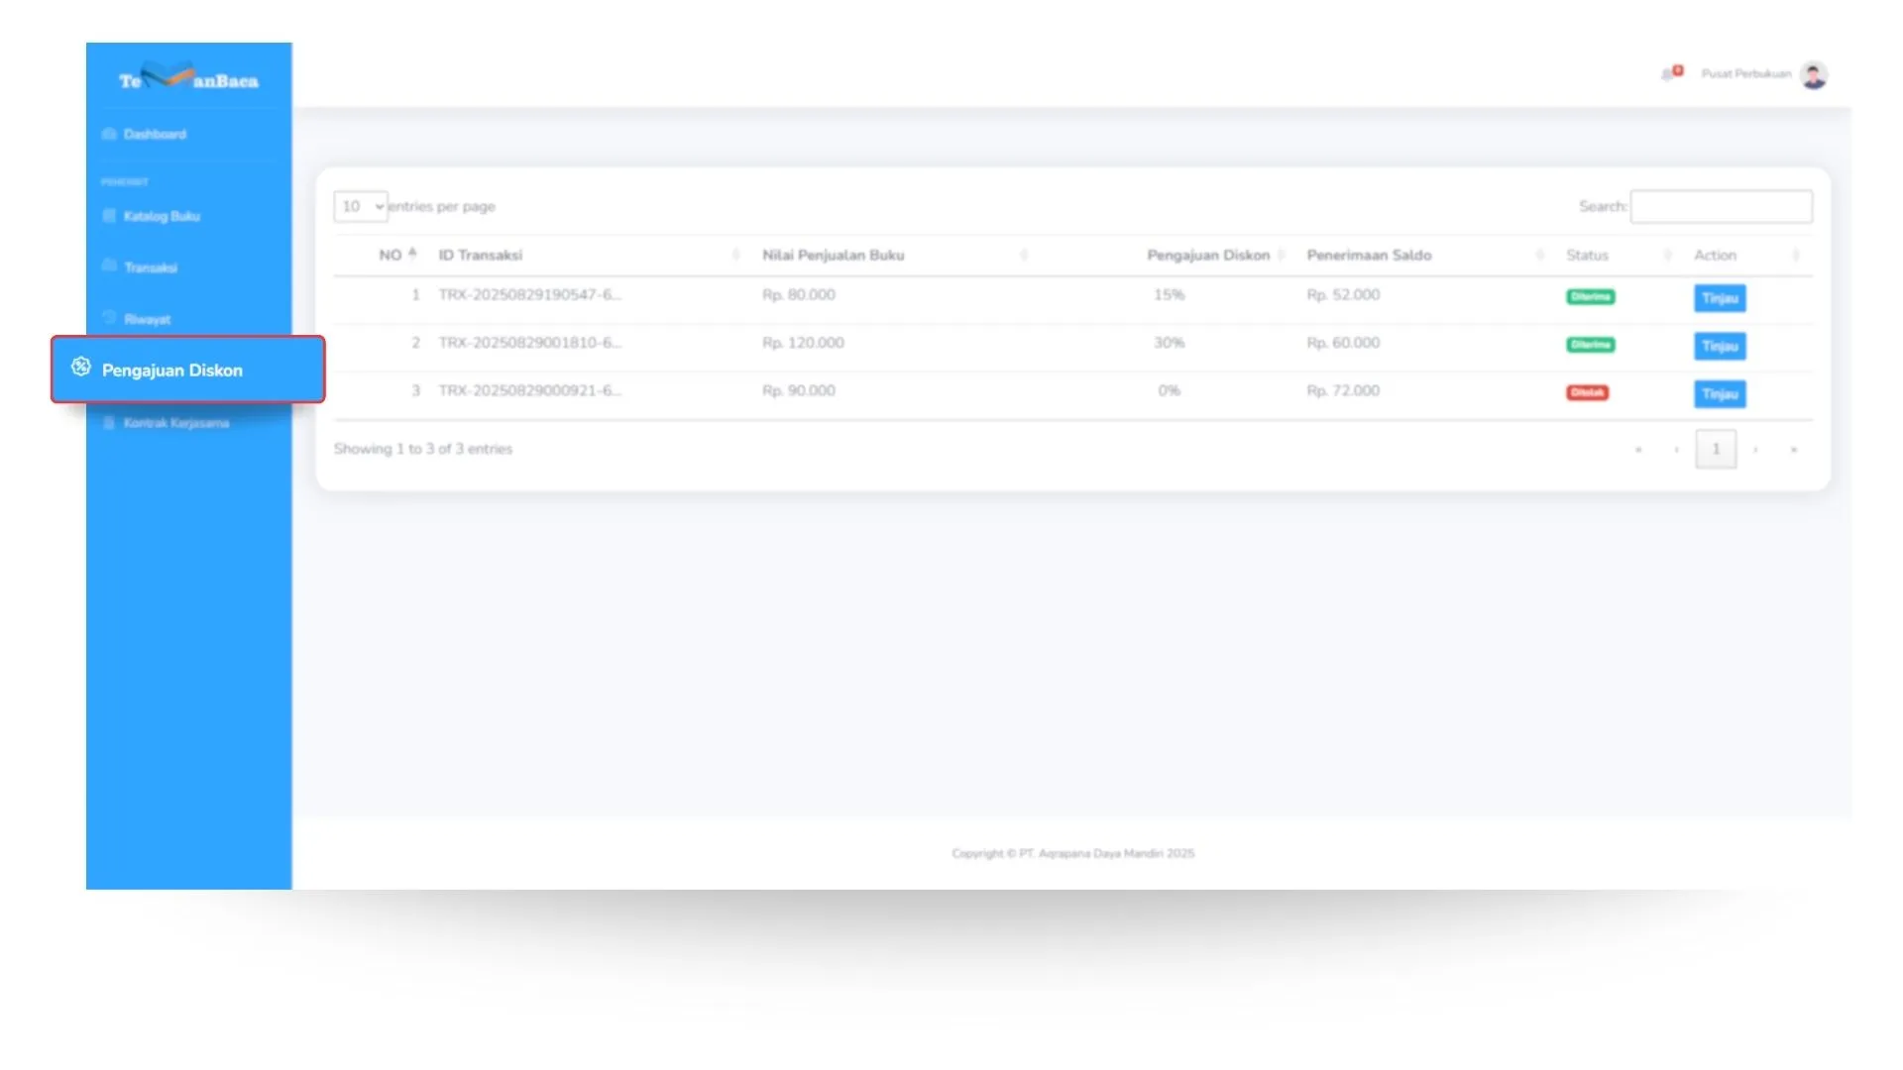Click next page pagination arrow
The image size is (1903, 1070).
point(1755,450)
